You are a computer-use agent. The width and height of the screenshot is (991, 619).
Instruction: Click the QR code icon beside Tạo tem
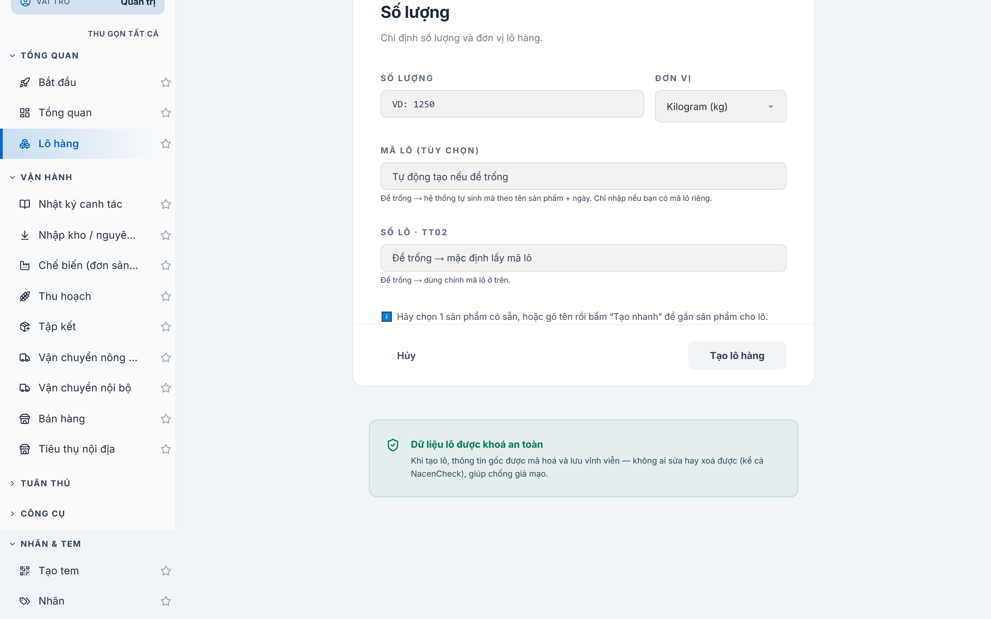click(25, 570)
